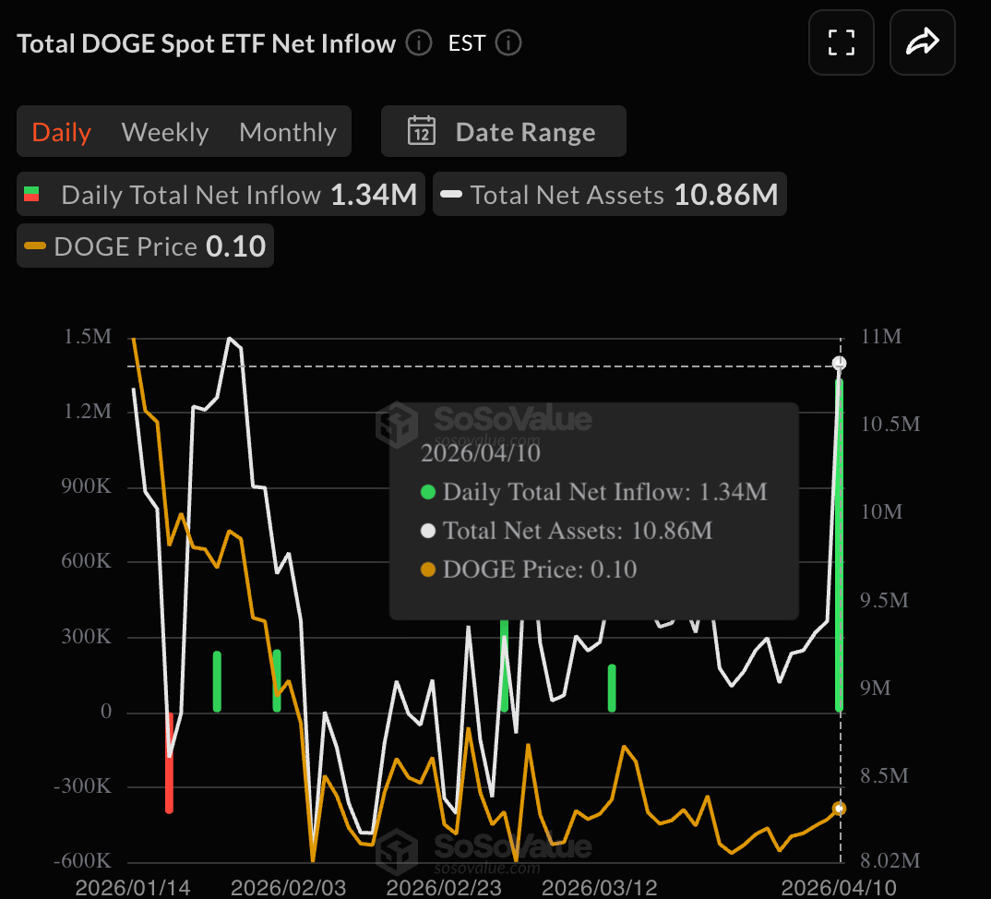The width and height of the screenshot is (991, 899).
Task: Switch to the Weekly view
Action: [165, 132]
